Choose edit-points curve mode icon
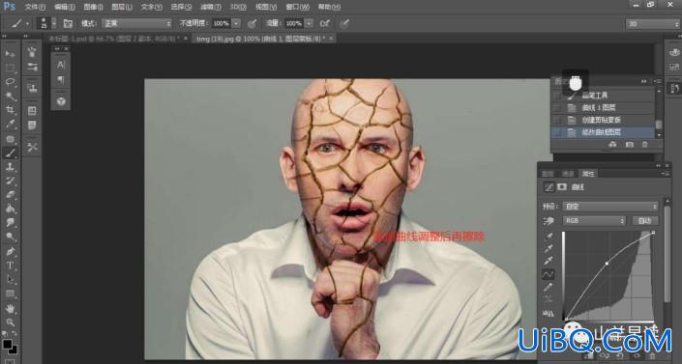682x364 pixels. (549, 274)
